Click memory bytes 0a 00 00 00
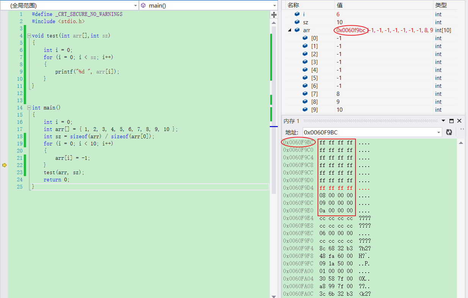This screenshot has width=468, height=298. pyautogui.click(x=336, y=211)
